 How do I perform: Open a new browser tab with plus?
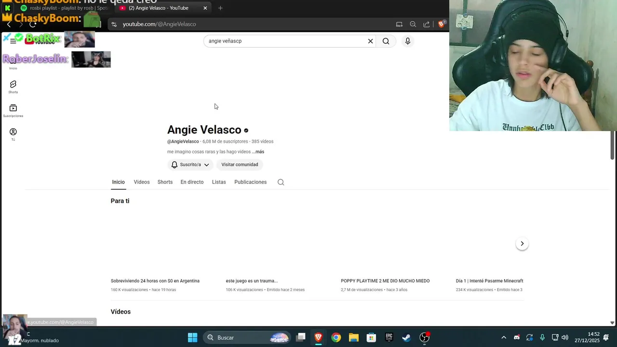220,8
